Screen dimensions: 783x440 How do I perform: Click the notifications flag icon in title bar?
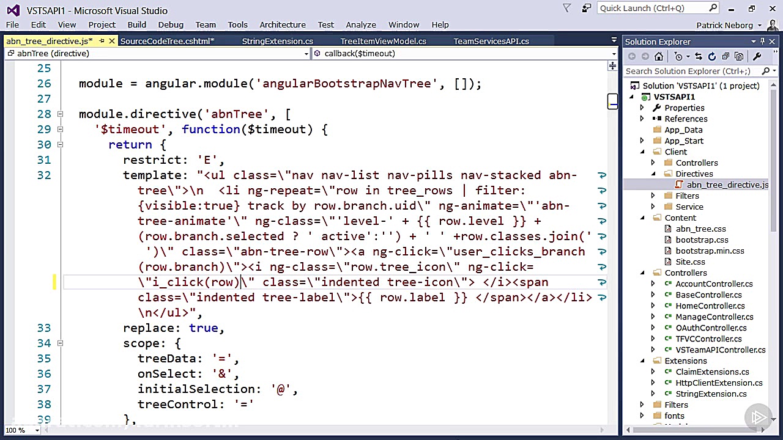567,9
